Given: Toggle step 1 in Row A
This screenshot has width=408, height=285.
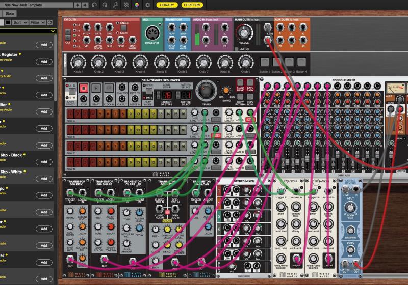Looking at the screenshot, I should click(x=70, y=113).
